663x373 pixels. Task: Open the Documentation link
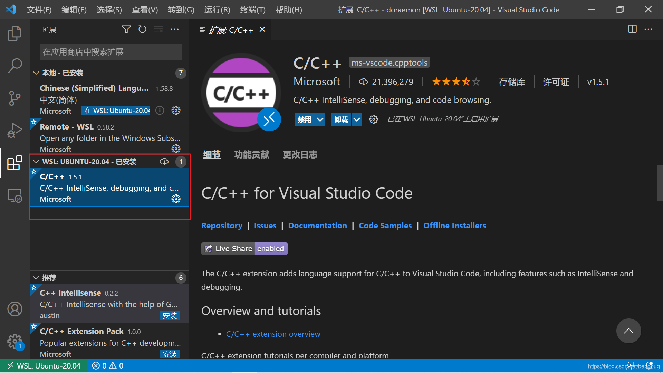317,226
